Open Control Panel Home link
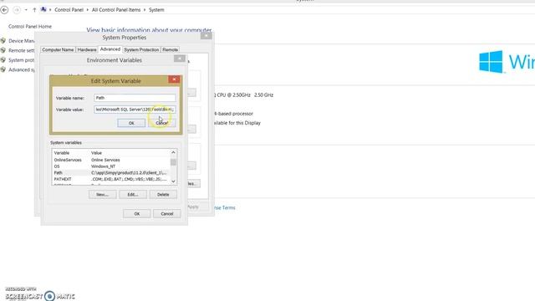This screenshot has width=535, height=301. point(30,26)
